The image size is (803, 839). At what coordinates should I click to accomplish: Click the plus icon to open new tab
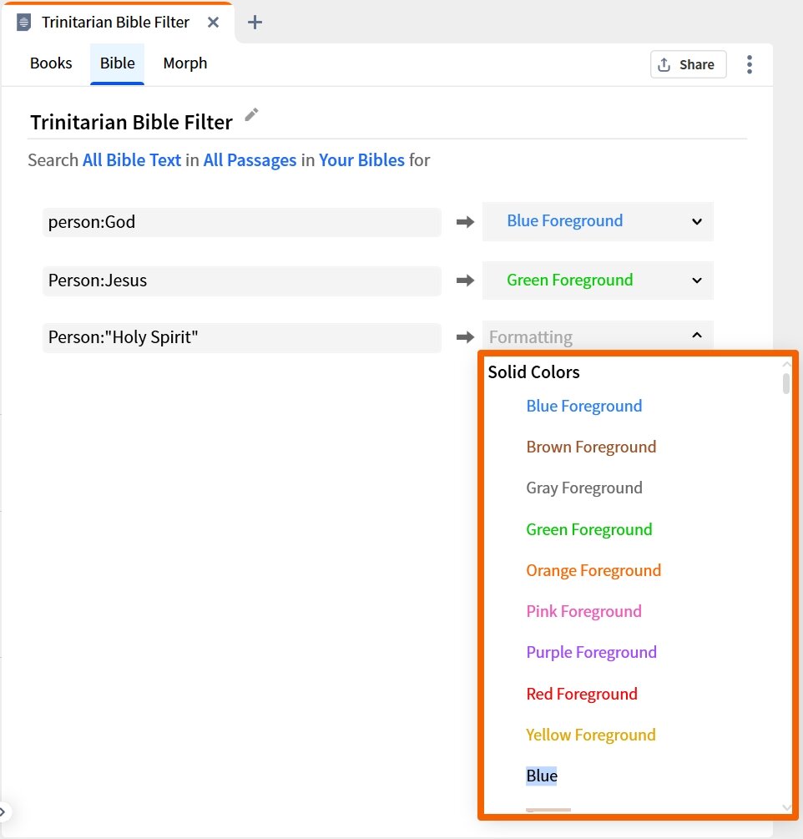255,23
